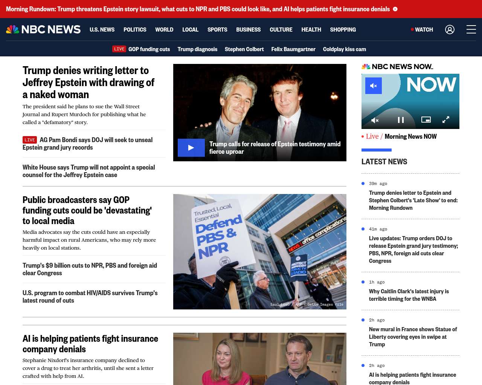Open the Culture section

(x=281, y=29)
